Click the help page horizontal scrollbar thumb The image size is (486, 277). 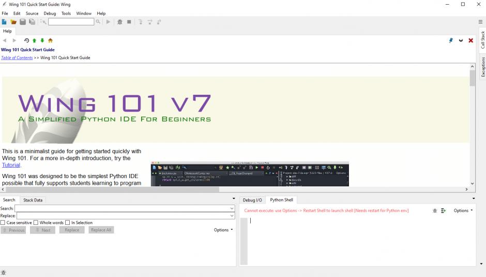coord(113,189)
